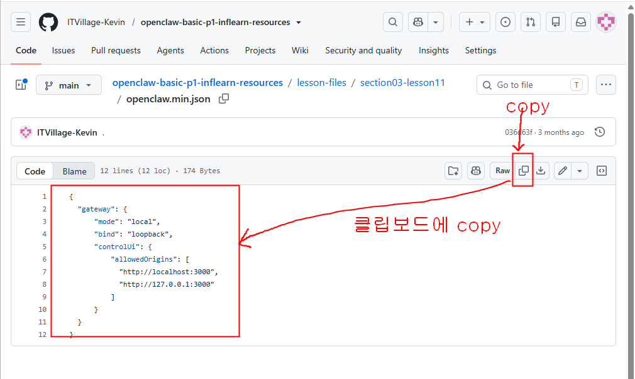The height and width of the screenshot is (379, 635).
Task: Switch file view to Blame
Action: [x=75, y=171]
